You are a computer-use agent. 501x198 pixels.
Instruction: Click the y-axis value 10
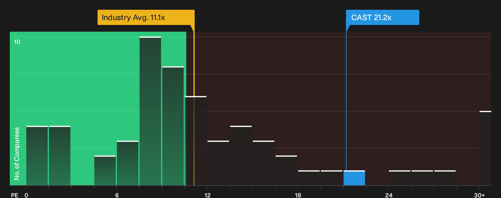coord(17,42)
